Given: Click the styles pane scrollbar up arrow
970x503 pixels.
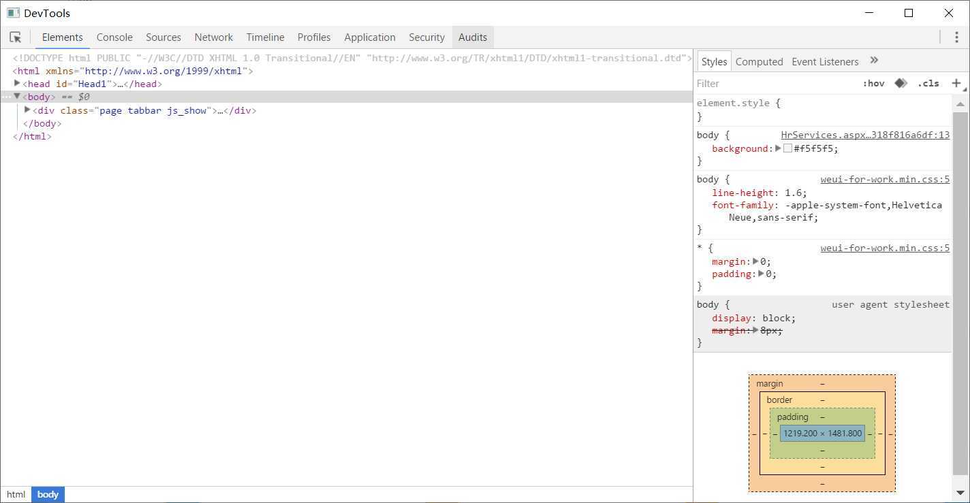Looking at the screenshot, I should (960, 104).
